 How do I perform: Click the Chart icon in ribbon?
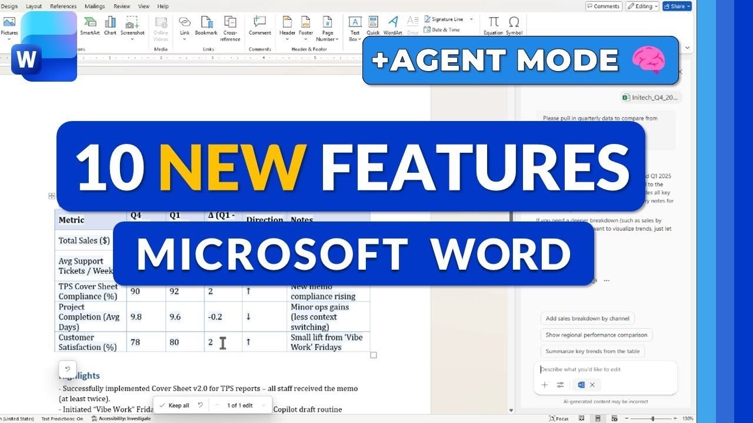[x=110, y=26]
